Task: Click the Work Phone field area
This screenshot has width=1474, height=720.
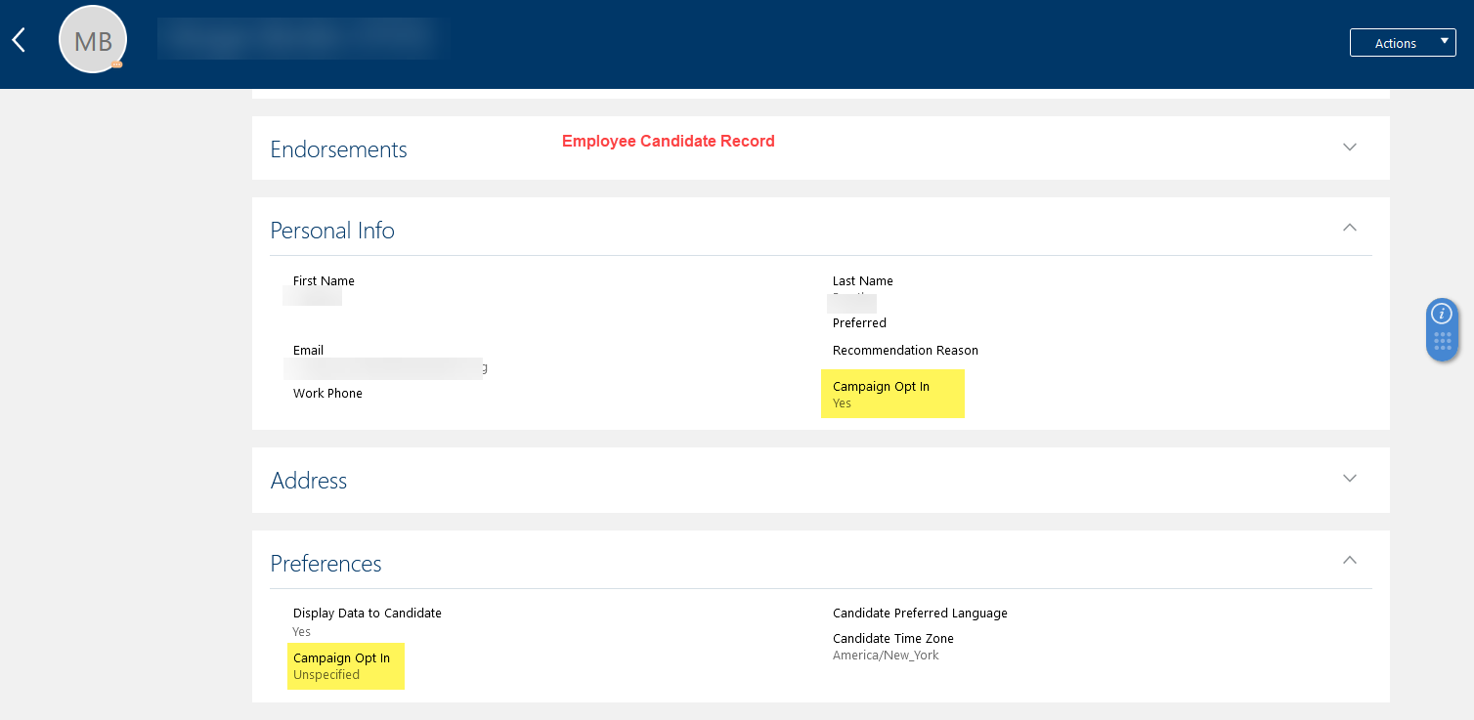Action: [327, 393]
